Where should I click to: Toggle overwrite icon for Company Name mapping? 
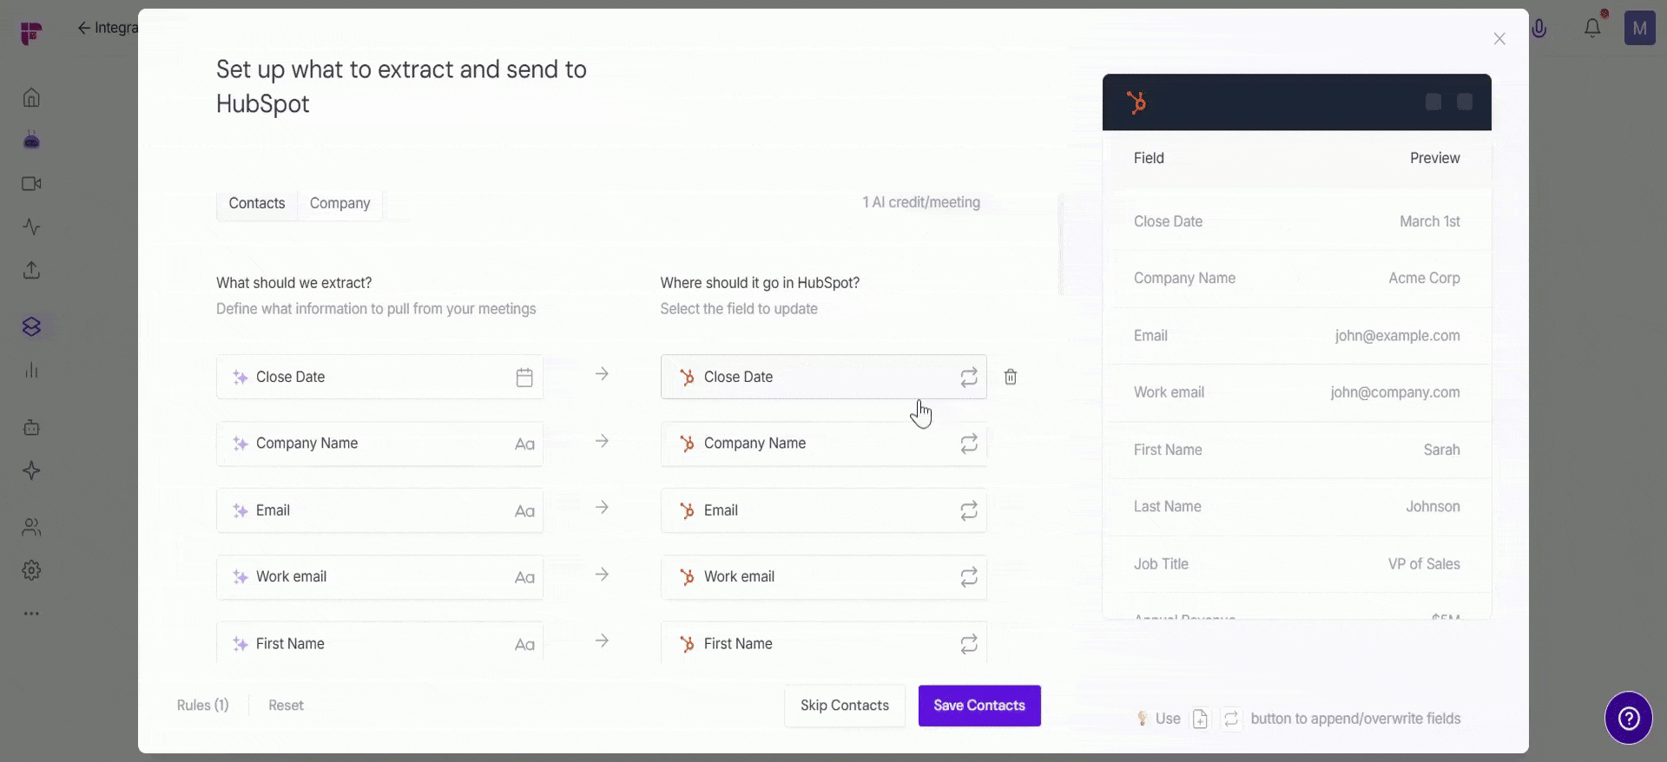tap(969, 443)
